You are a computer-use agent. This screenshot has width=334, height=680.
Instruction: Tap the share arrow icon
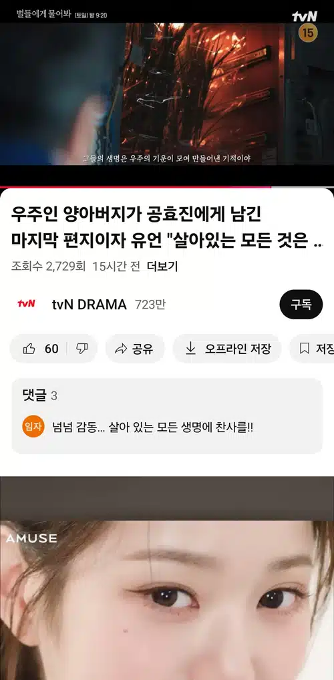click(121, 349)
